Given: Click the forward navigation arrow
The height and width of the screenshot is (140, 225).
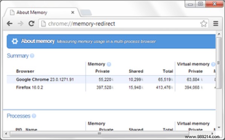Looking at the screenshot, I should point(20,23).
